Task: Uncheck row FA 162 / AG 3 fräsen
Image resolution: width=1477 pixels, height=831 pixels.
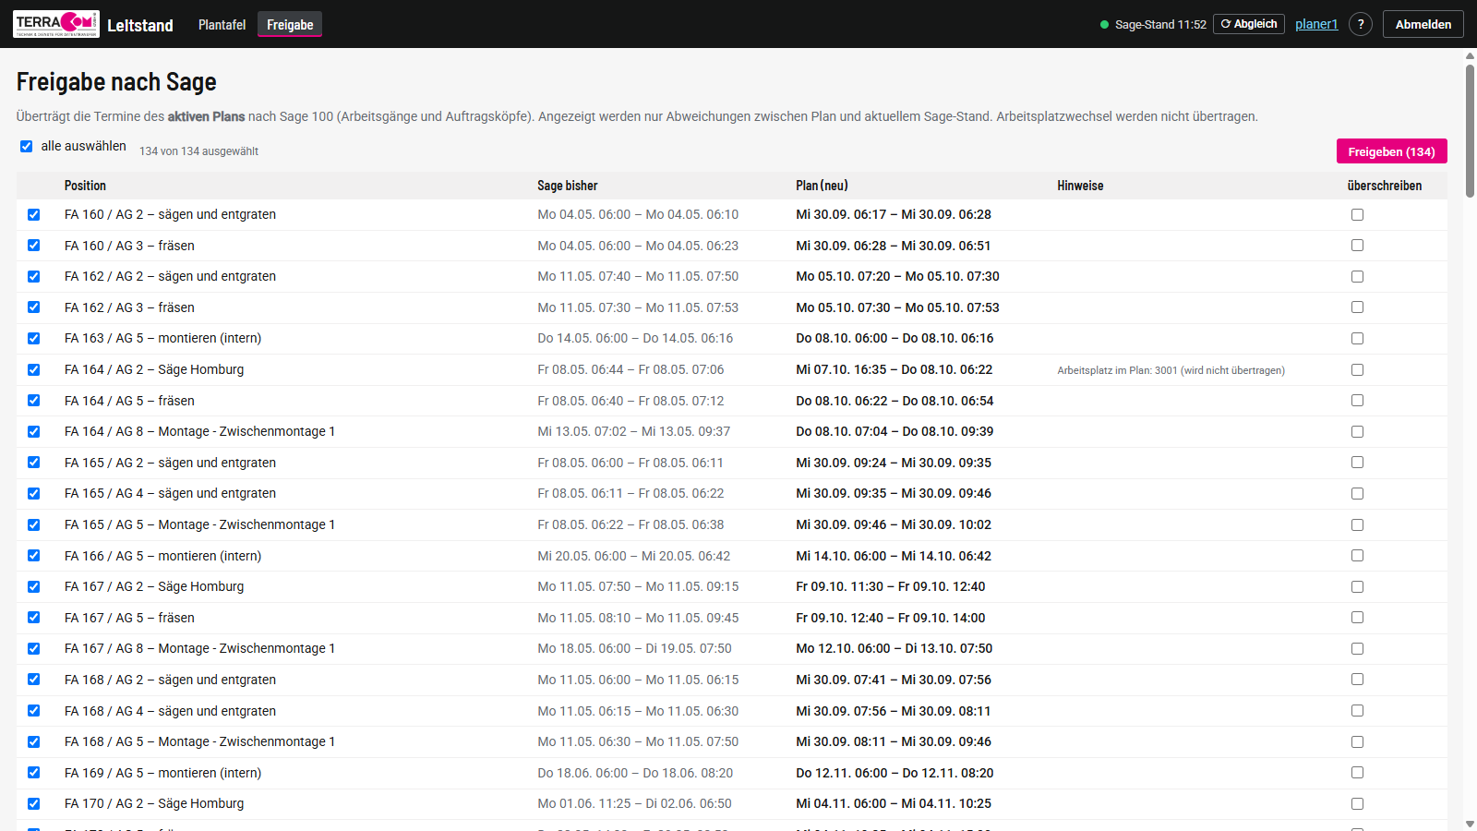Action: 34,307
